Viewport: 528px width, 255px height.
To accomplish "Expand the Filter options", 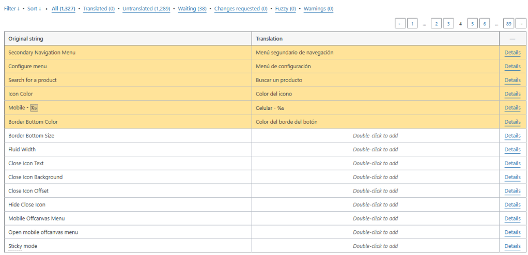I will [x=12, y=9].
